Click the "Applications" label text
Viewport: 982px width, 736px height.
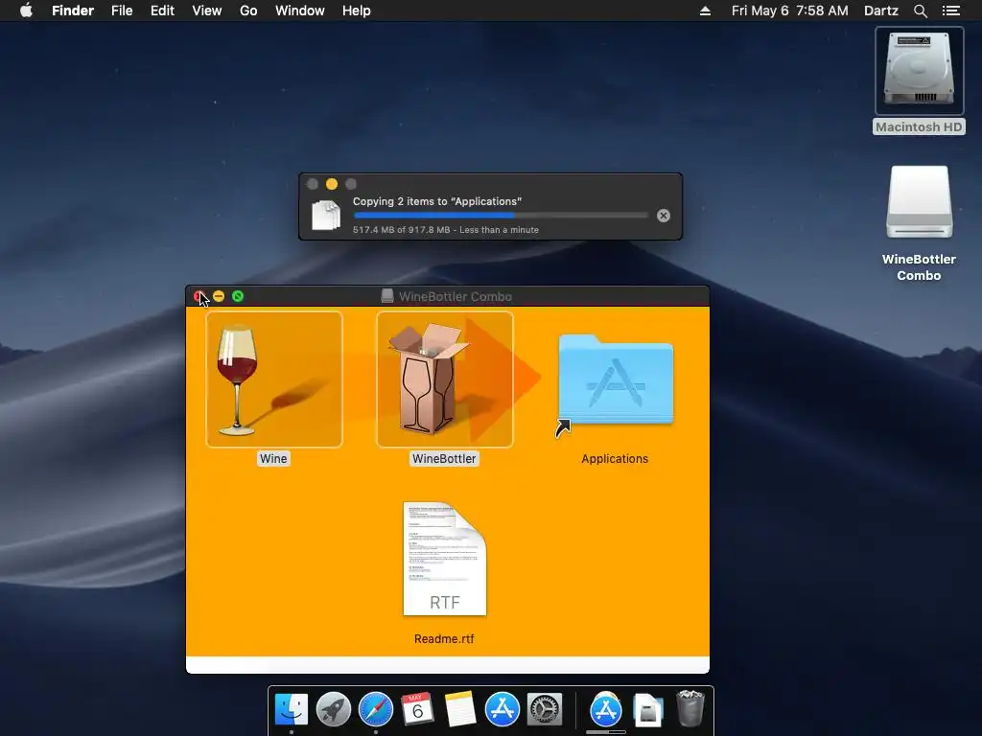click(x=615, y=459)
